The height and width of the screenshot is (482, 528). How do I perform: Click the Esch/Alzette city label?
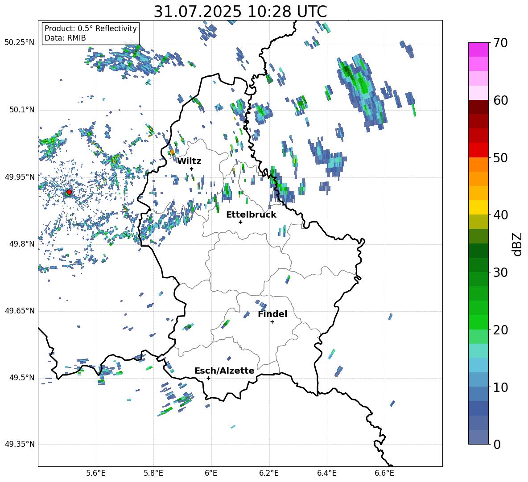pos(224,371)
